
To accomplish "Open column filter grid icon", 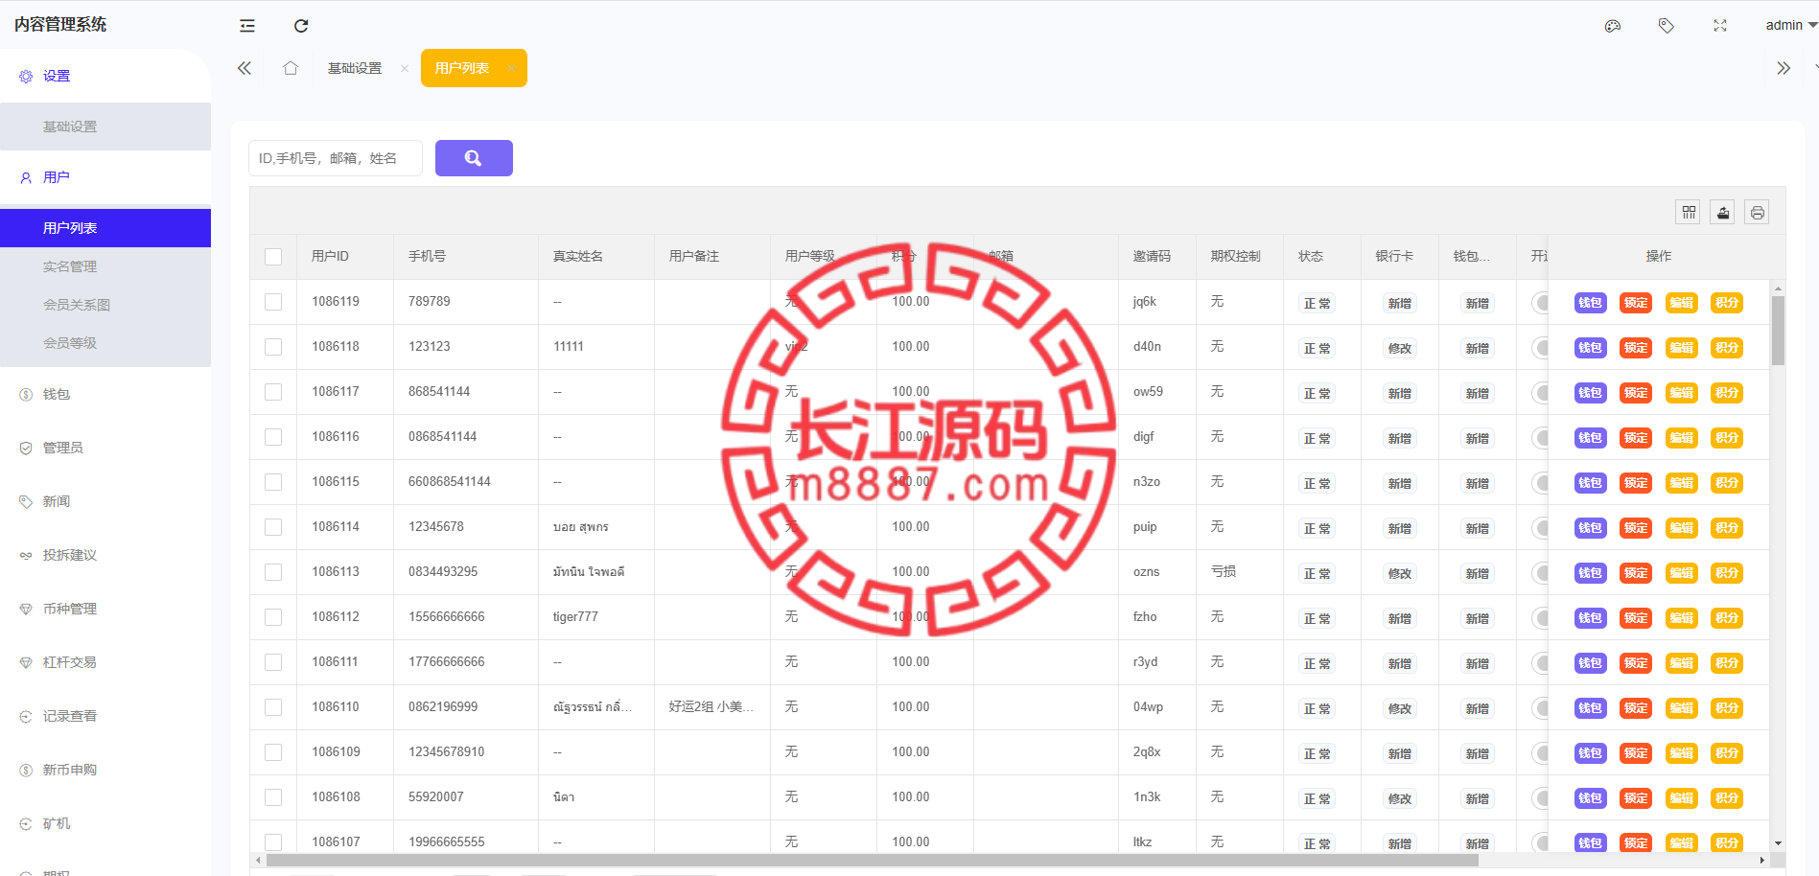I will tap(1689, 212).
